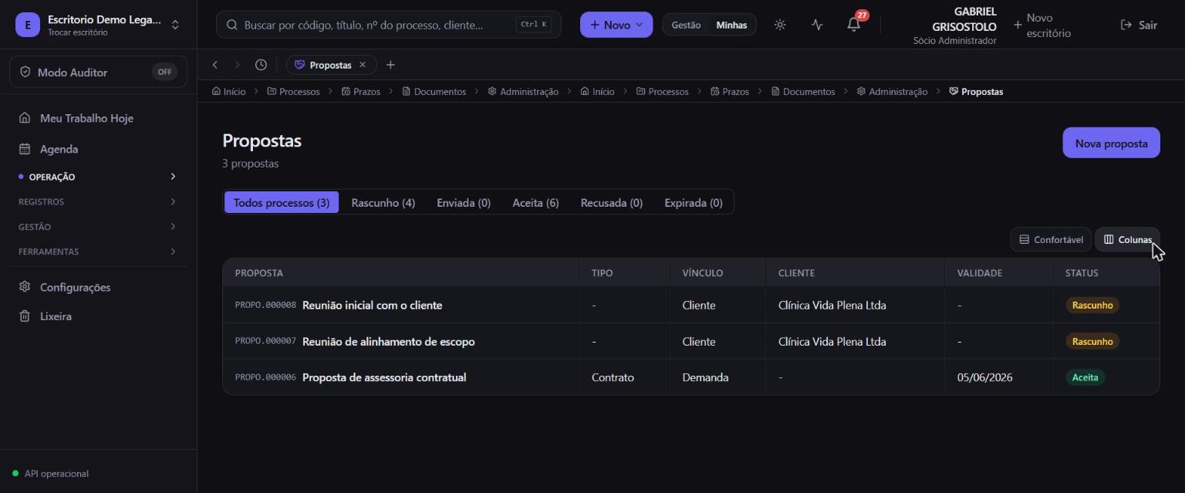Image resolution: width=1185 pixels, height=493 pixels.
Task: Click the Configurações gear icon
Action: pyautogui.click(x=25, y=287)
